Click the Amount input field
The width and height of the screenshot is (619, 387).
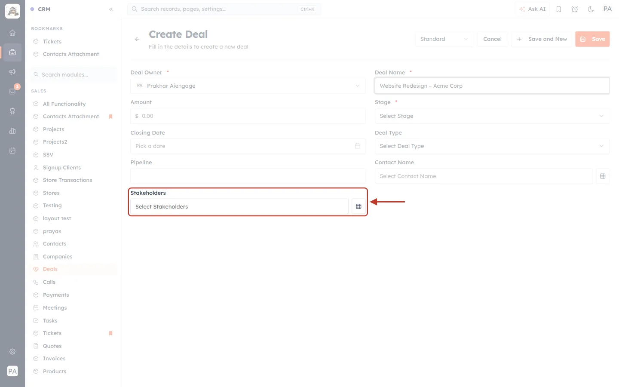248,116
